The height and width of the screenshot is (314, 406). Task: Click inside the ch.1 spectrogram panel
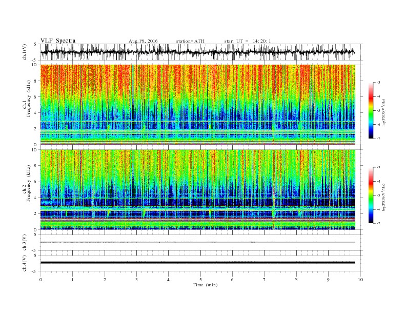click(x=198, y=105)
